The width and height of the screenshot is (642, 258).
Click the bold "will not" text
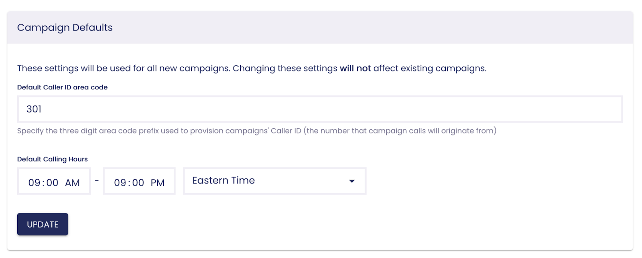coord(355,69)
